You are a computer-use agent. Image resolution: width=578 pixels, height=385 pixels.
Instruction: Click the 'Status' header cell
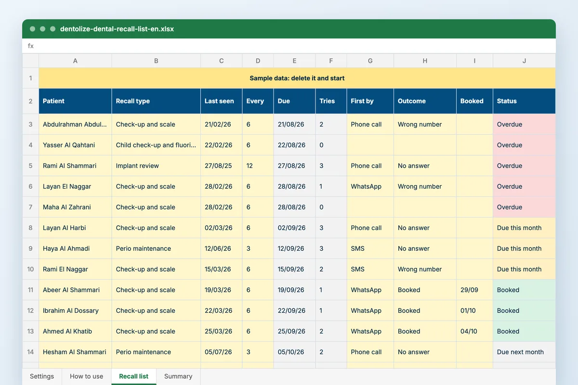point(524,101)
